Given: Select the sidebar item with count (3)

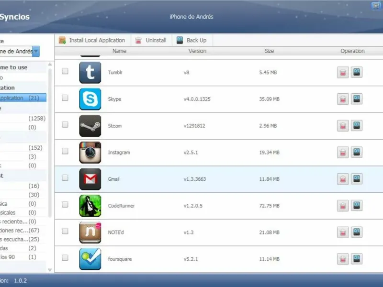Looking at the screenshot, I should [23, 157].
